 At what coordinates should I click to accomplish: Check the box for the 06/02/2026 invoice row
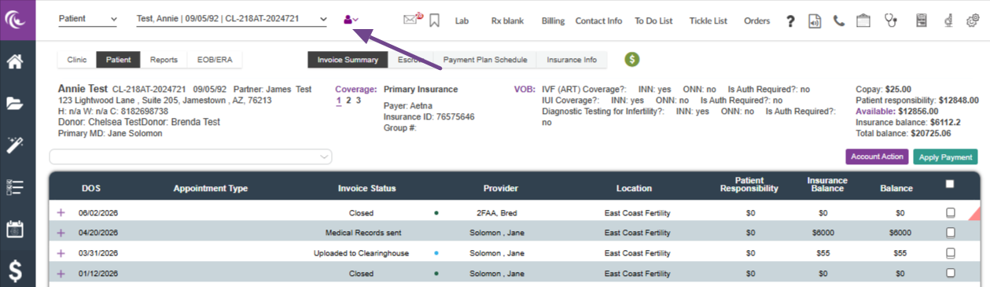point(951,212)
